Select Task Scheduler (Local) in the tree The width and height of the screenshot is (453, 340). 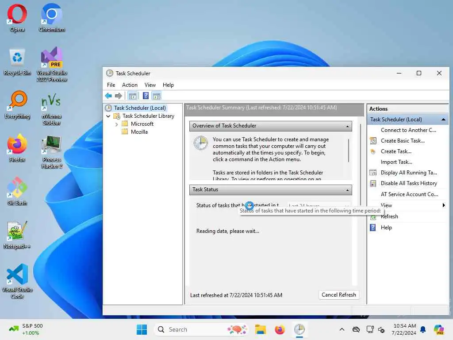(x=140, y=108)
